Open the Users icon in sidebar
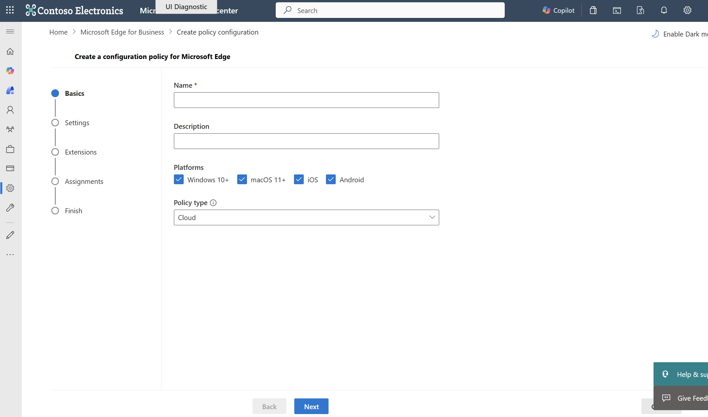This screenshot has width=708, height=417. (10, 110)
